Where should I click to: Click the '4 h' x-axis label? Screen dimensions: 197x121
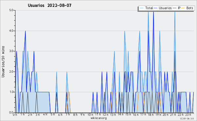45,114
